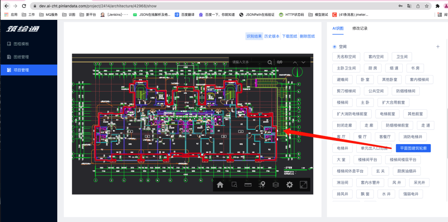The image size is (448, 222).
Task: Go to next search result arrow
Action: point(303,62)
